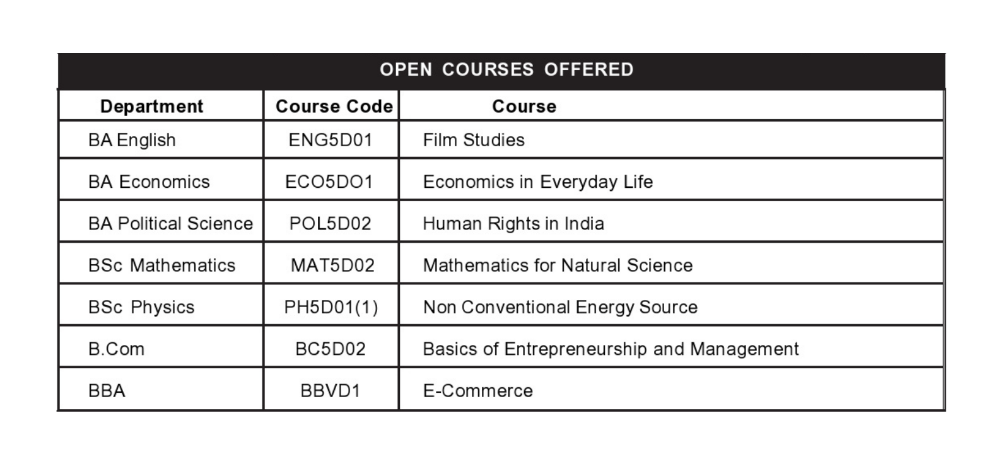Click Human Rights in India course
This screenshot has width=1001, height=452.
pos(513,223)
